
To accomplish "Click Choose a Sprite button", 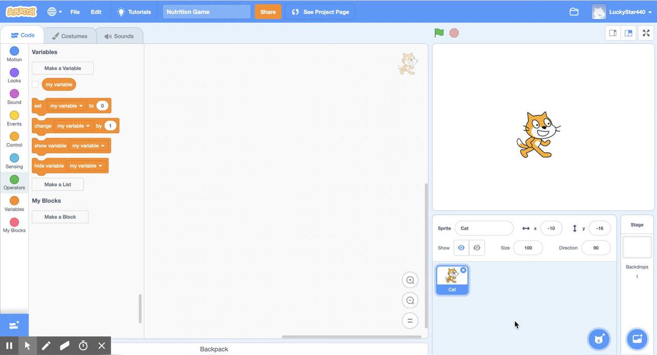I will [x=598, y=339].
